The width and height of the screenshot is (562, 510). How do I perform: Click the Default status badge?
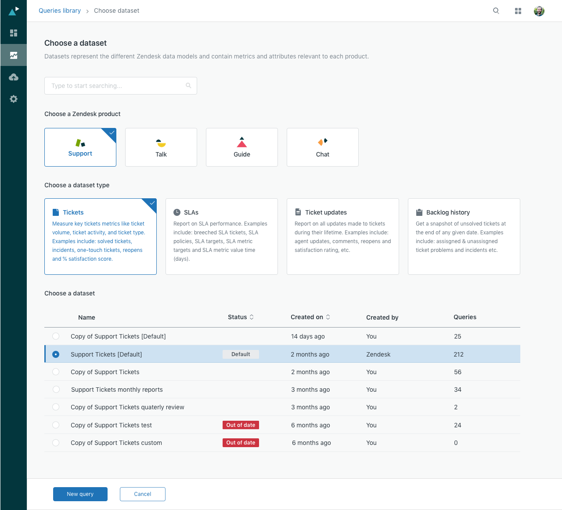pos(241,354)
